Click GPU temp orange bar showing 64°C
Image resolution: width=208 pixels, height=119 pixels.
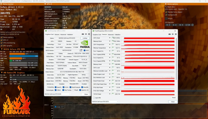(17, 54)
